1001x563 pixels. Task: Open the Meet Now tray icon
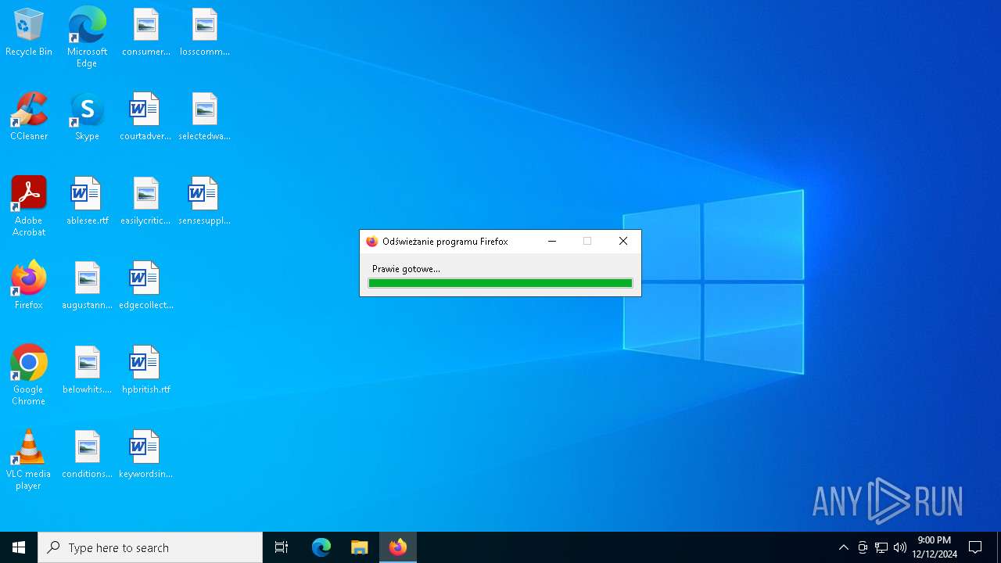[x=863, y=547]
